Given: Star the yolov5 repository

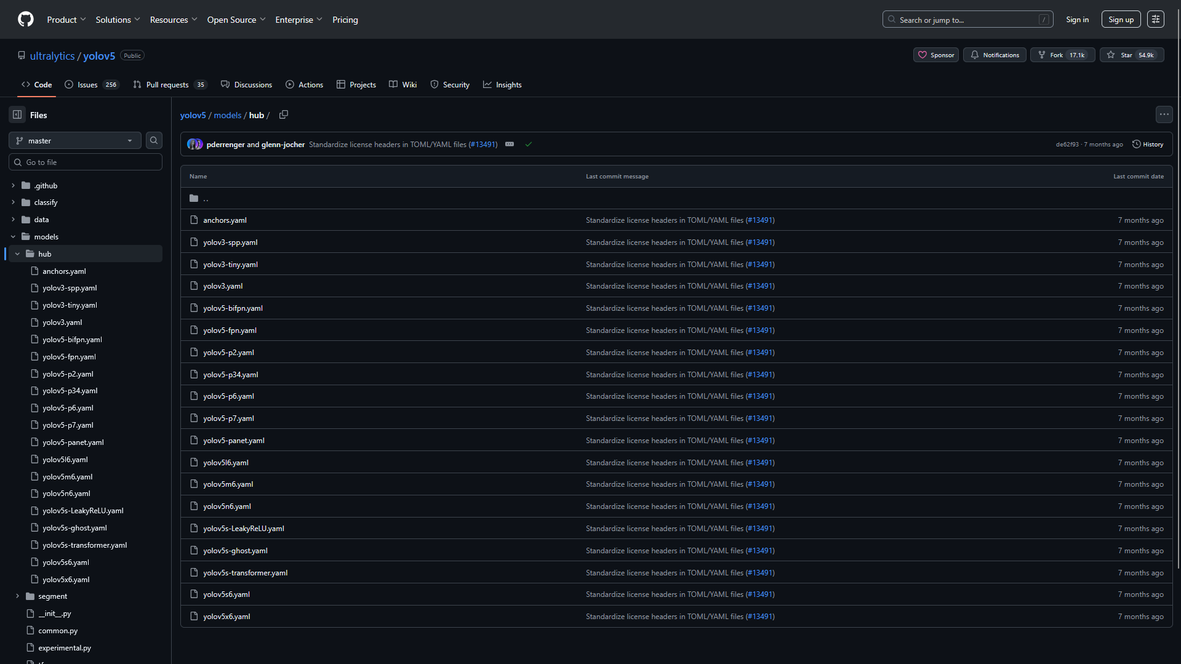Looking at the screenshot, I should [x=1131, y=55].
